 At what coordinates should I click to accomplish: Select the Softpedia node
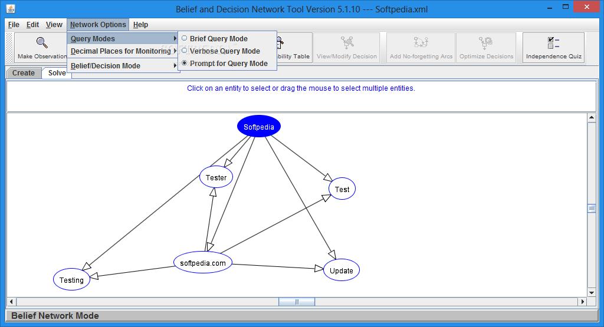(x=259, y=126)
